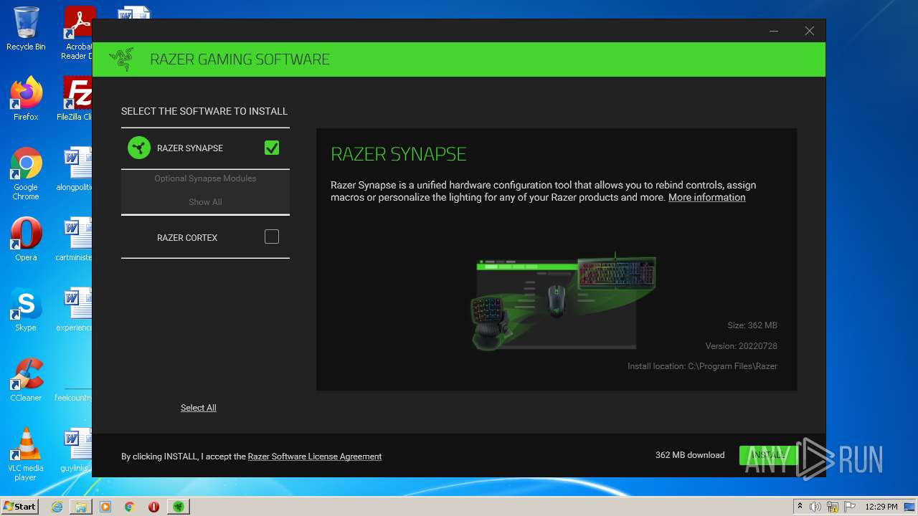Click the Version: 20220728 text
Screen dimensions: 918x516
[x=741, y=346]
